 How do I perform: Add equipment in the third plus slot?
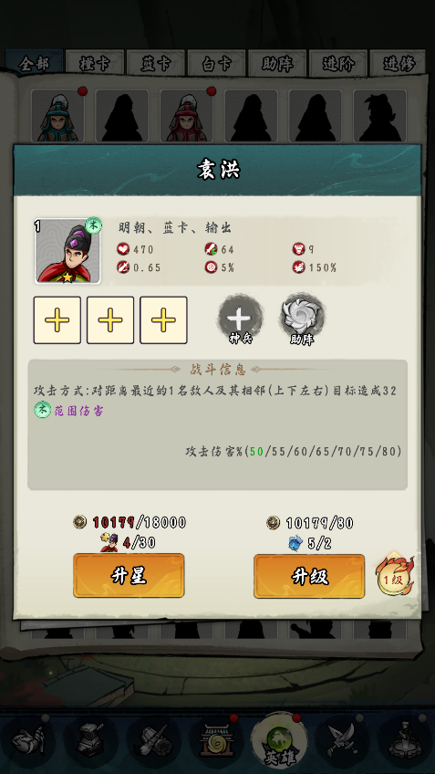(x=163, y=319)
